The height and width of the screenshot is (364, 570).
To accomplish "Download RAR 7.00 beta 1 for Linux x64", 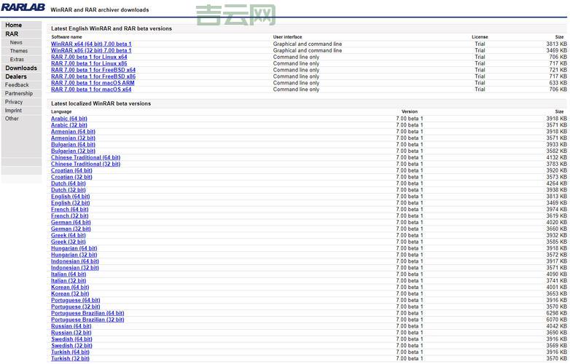I will click(x=89, y=57).
